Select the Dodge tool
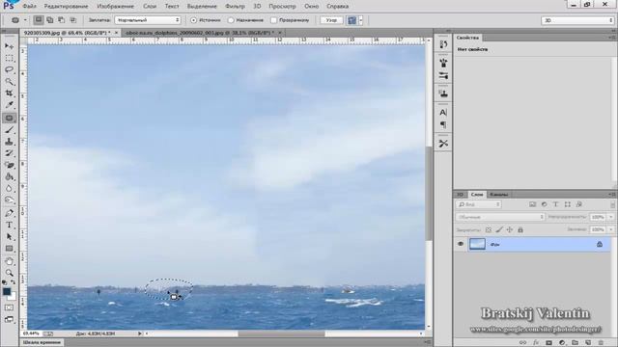Screen dimensions: 618x347 pos(9,200)
